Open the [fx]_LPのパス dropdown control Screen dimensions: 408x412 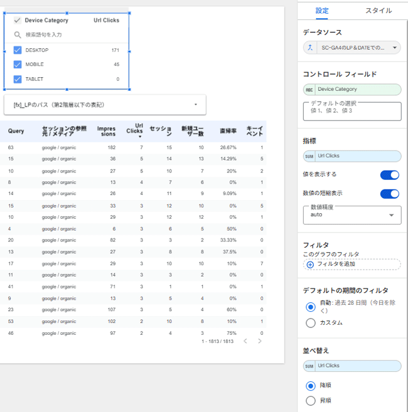105,105
